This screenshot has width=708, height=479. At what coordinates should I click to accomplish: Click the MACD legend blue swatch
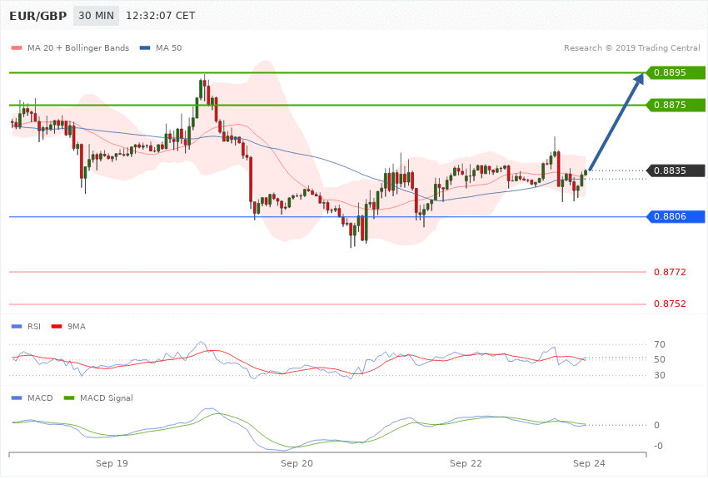(17, 398)
